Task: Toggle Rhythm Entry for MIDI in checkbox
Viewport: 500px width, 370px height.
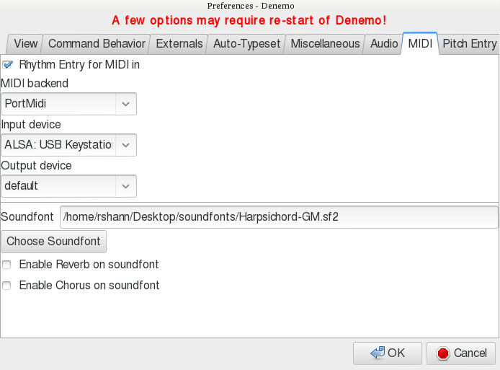Action: pyautogui.click(x=8, y=65)
